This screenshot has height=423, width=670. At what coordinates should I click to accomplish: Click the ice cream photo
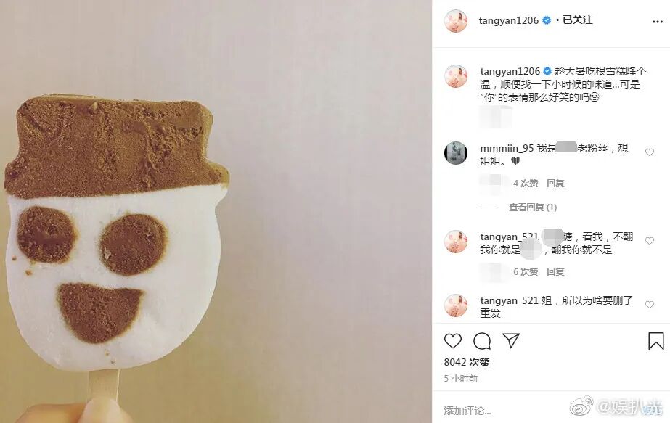point(216,212)
